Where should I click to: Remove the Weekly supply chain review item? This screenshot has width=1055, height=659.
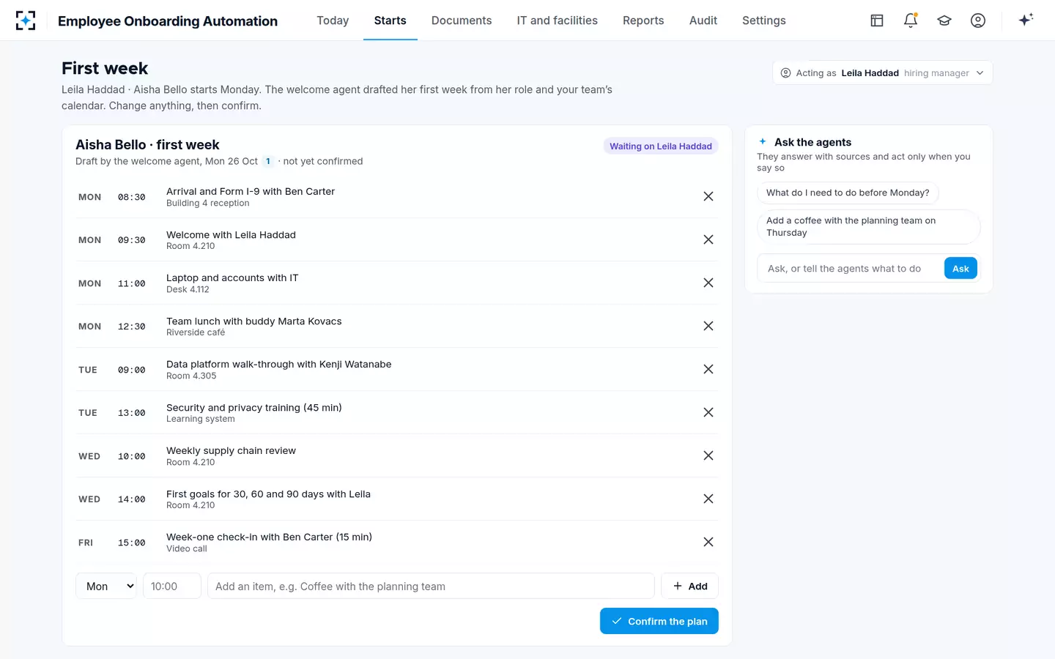click(708, 455)
